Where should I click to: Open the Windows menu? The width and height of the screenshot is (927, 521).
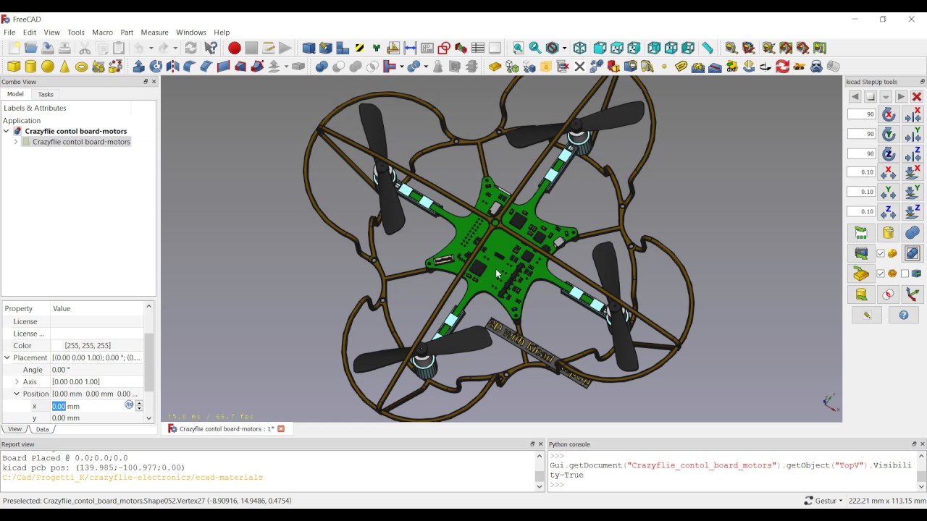click(191, 33)
